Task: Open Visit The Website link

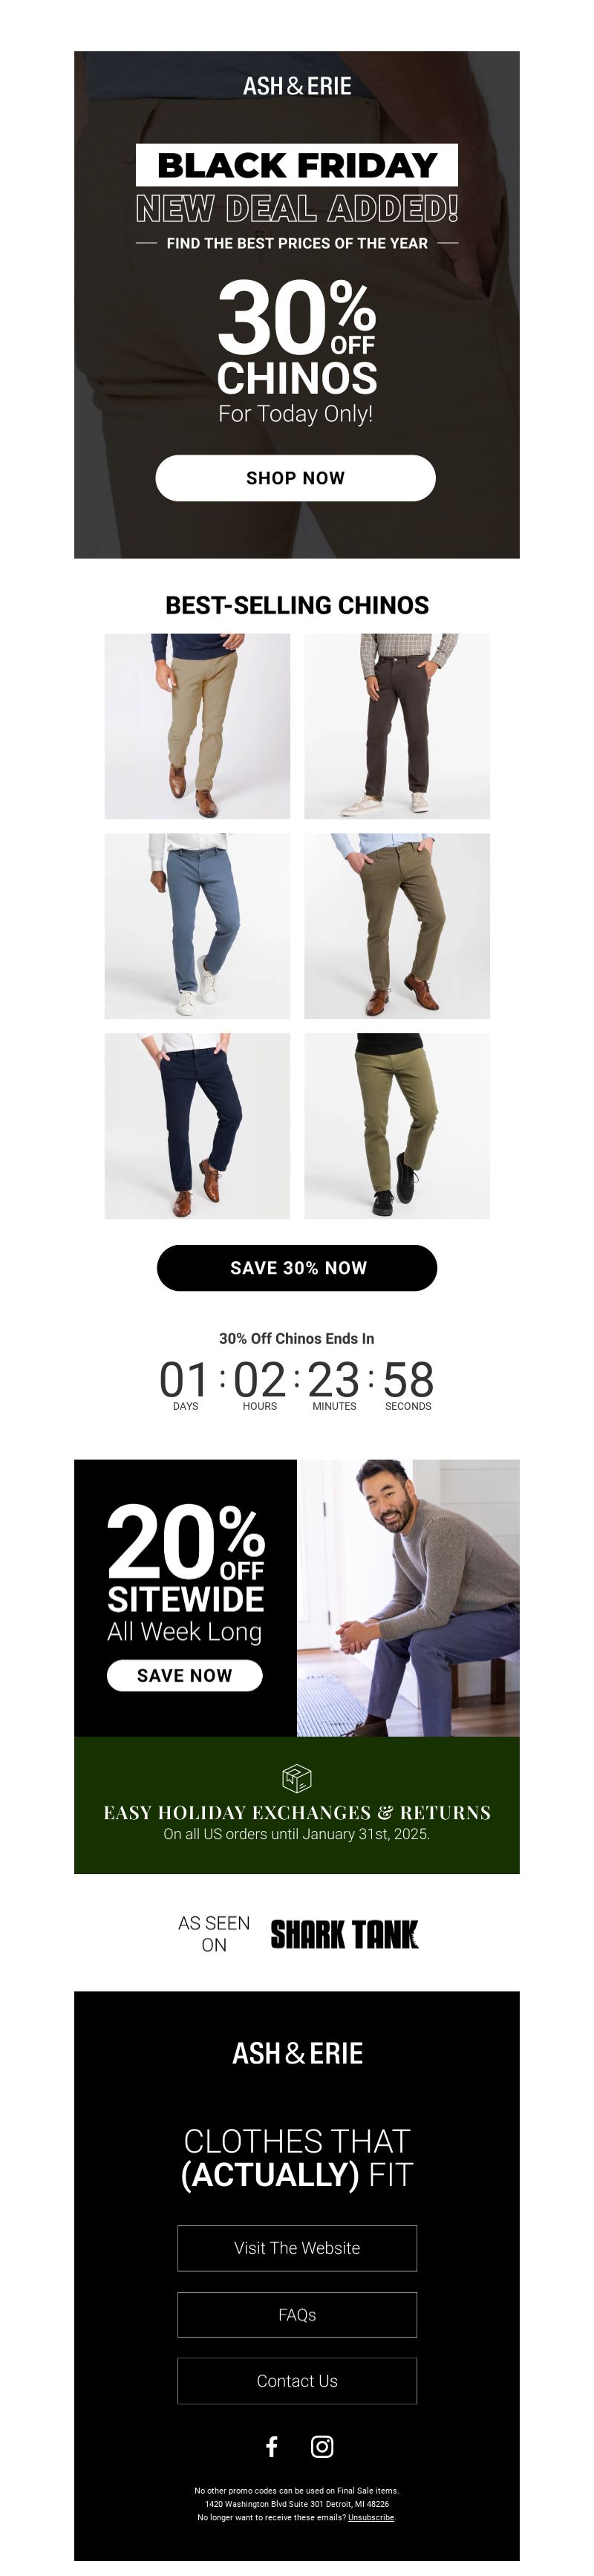Action: (297, 2248)
